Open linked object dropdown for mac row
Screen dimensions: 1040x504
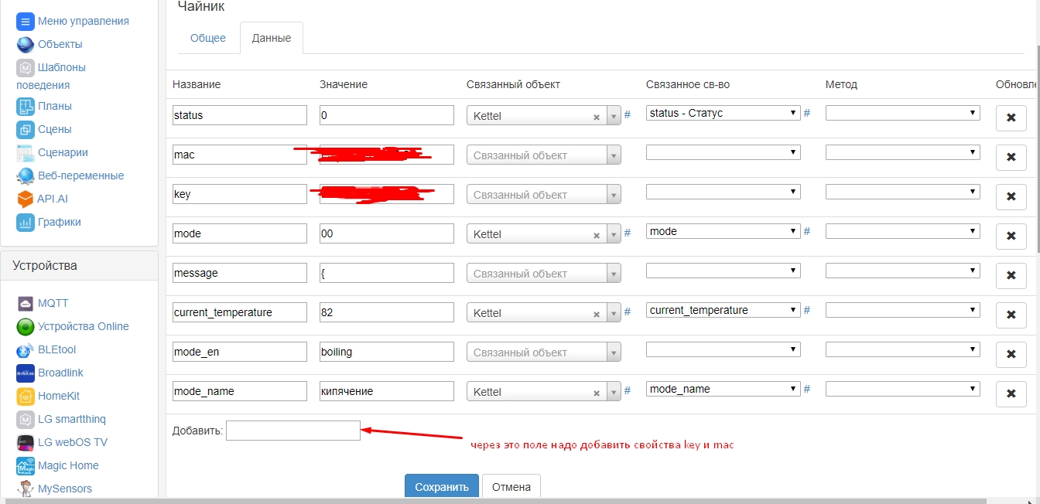(614, 155)
